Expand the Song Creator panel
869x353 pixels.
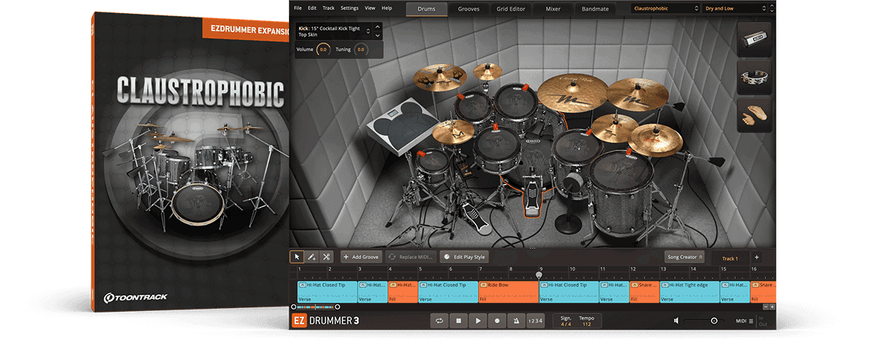[685, 257]
